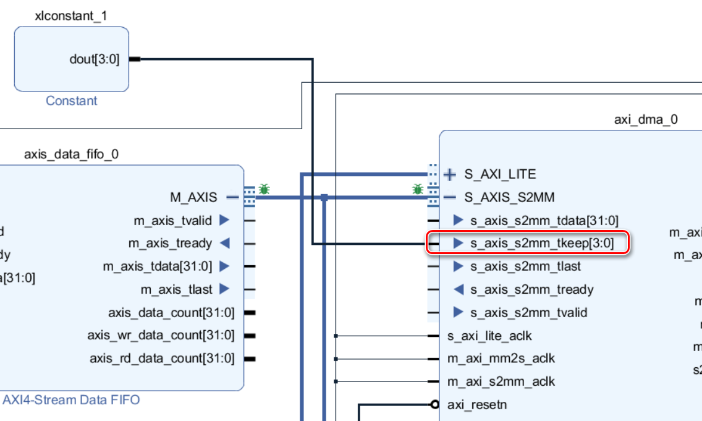Click the axi_resetn inverted-circle pin icon
Viewport: 702px width, 421px height.
[x=433, y=405]
